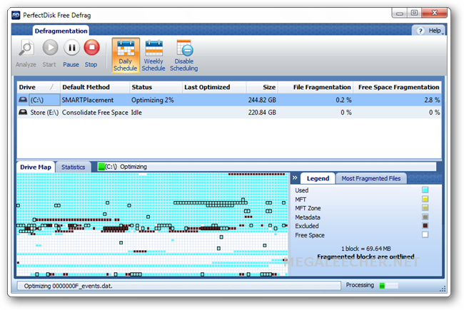This screenshot has width=464, height=310.
Task: Click the Analyze magnifier icon
Action: 26,48
